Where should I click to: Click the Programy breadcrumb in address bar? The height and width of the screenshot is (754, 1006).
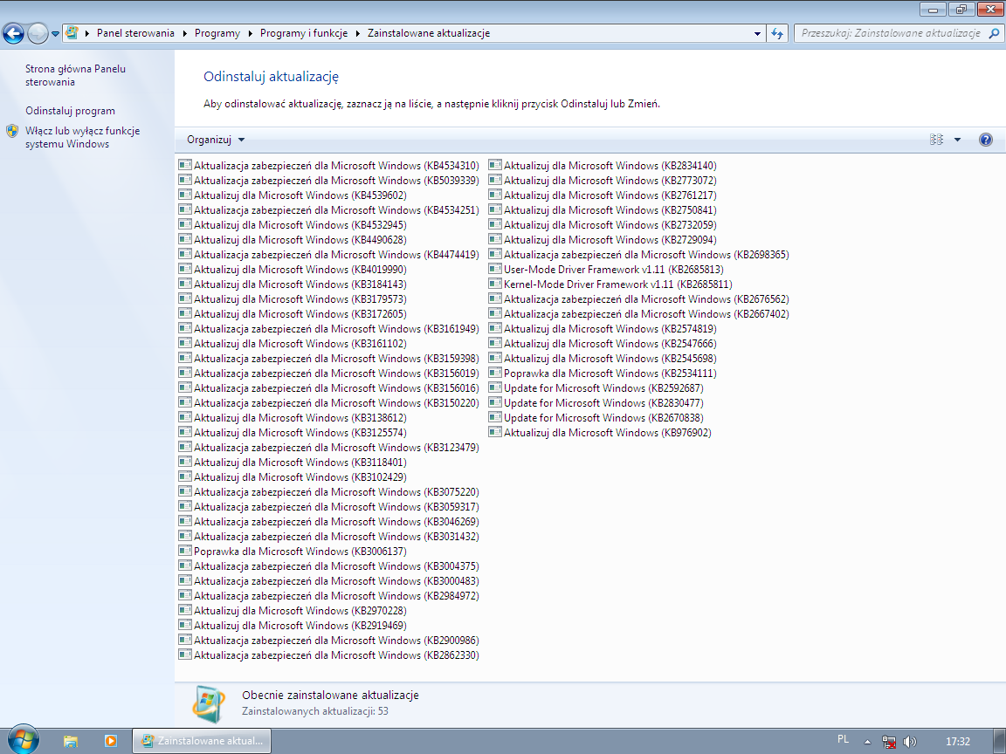coord(217,33)
